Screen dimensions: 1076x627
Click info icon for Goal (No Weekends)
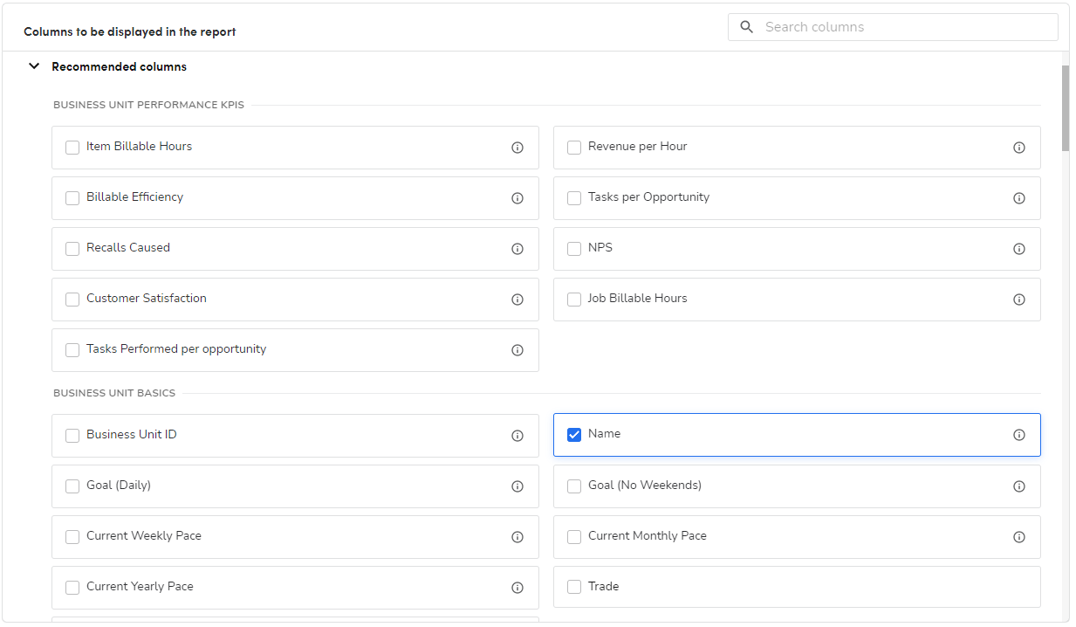1018,486
